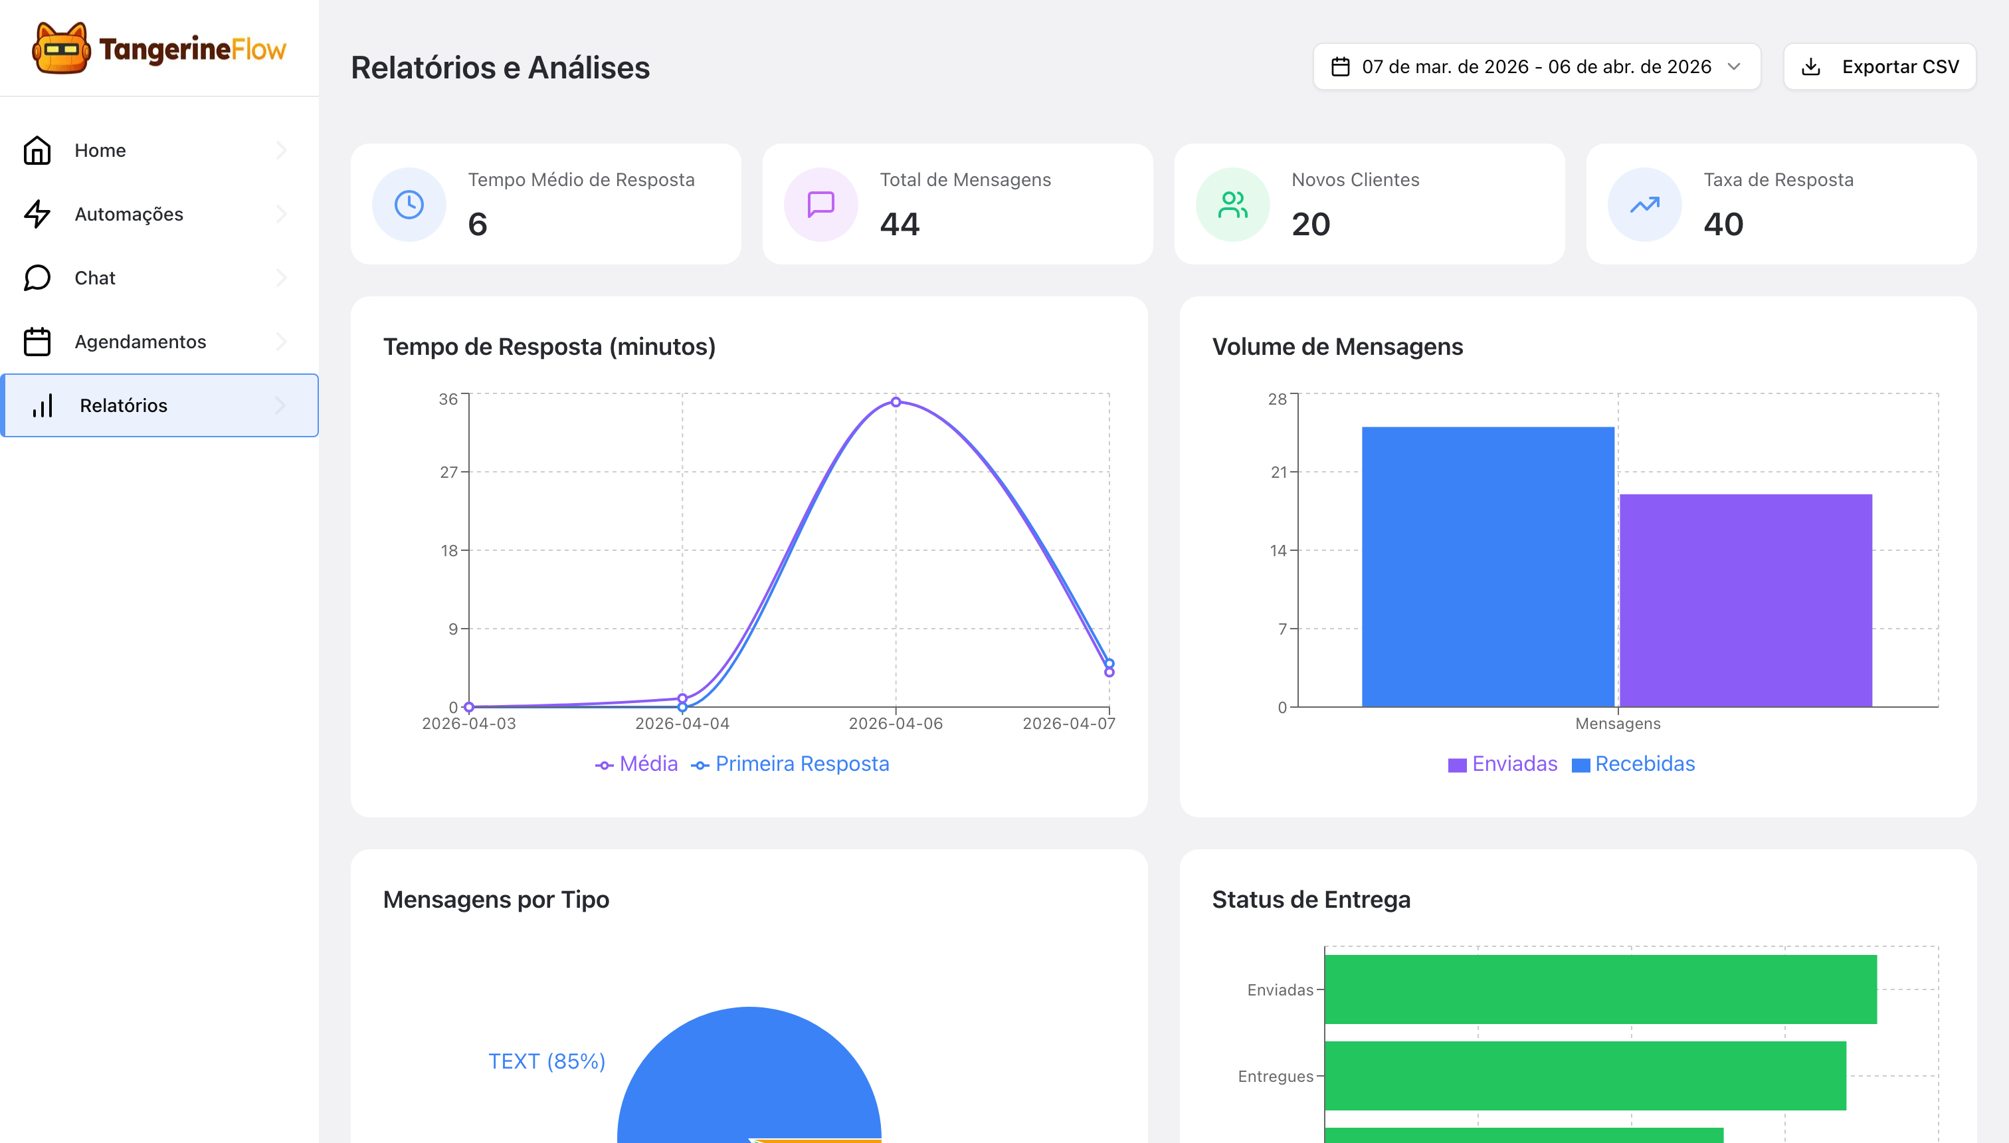Viewport: 2009px width, 1143px height.
Task: Click the Relatórios bar chart icon
Action: 43,405
